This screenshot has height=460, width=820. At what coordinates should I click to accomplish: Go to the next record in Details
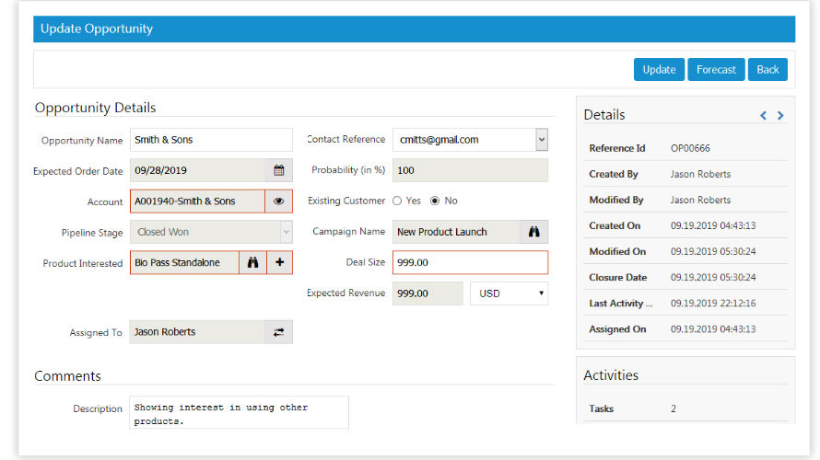(x=780, y=116)
